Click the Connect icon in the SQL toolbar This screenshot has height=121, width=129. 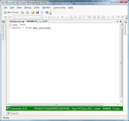[x=5, y=17]
